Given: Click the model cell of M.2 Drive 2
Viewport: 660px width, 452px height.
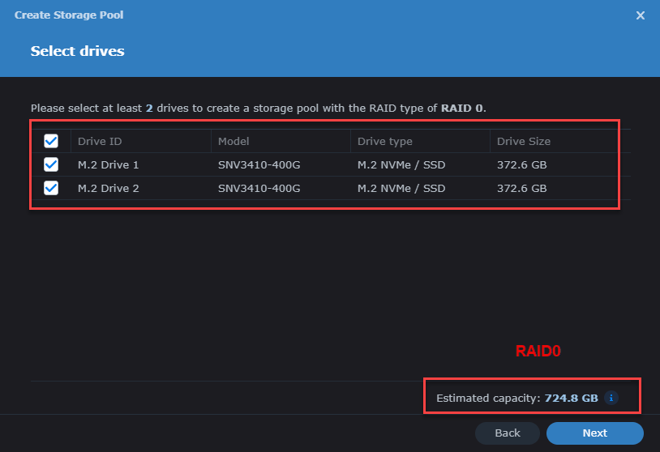Looking at the screenshot, I should [259, 189].
